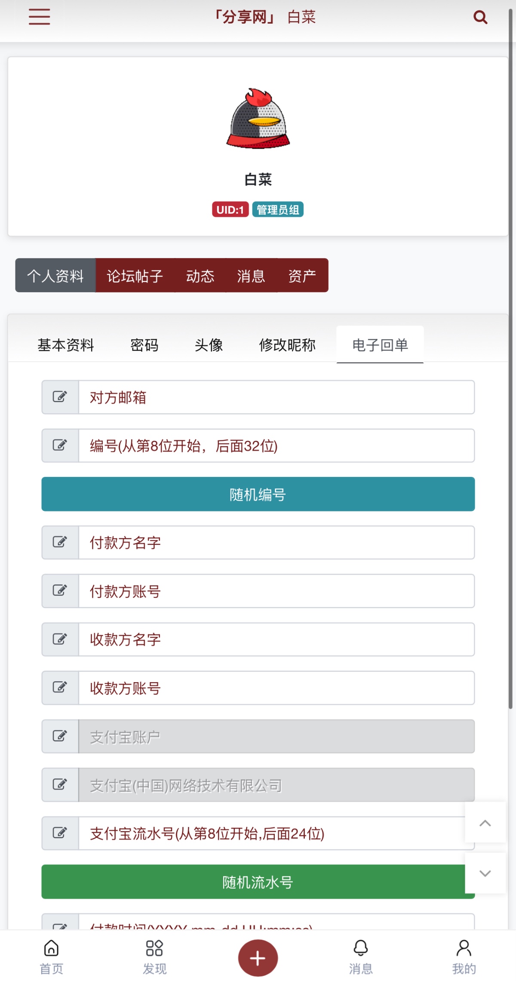Open the 密码 sub-tab
516x981 pixels.
pos(144,345)
